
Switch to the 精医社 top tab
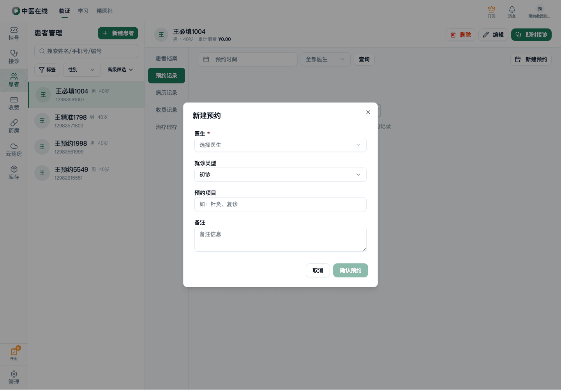click(x=105, y=11)
